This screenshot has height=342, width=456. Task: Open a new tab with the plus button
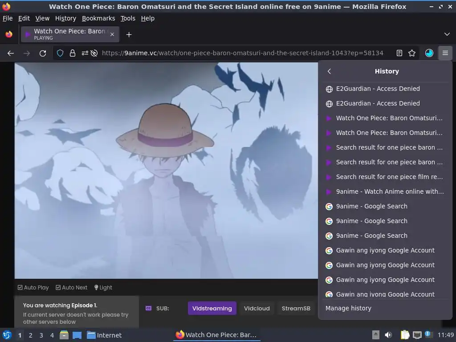tap(129, 35)
